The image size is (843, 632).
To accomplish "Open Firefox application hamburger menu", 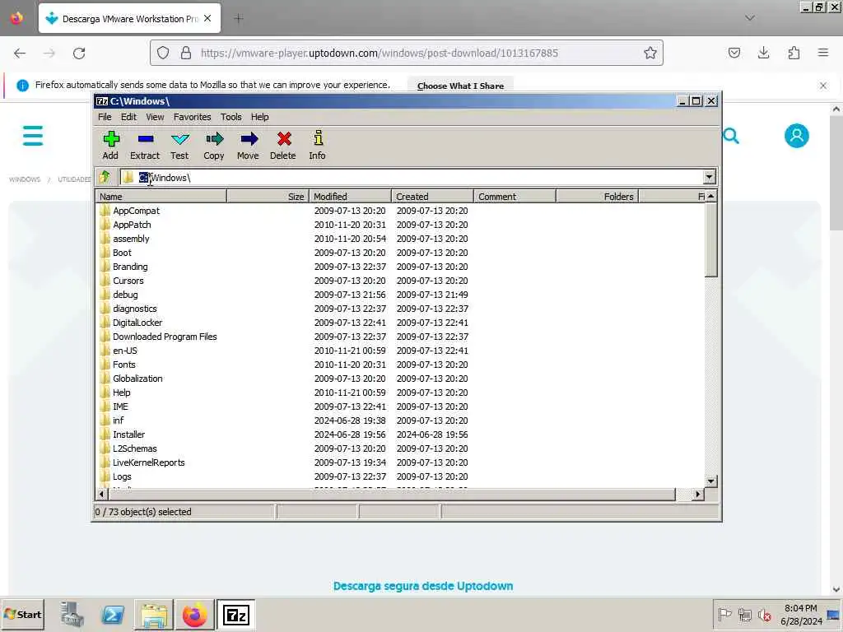I will [823, 53].
